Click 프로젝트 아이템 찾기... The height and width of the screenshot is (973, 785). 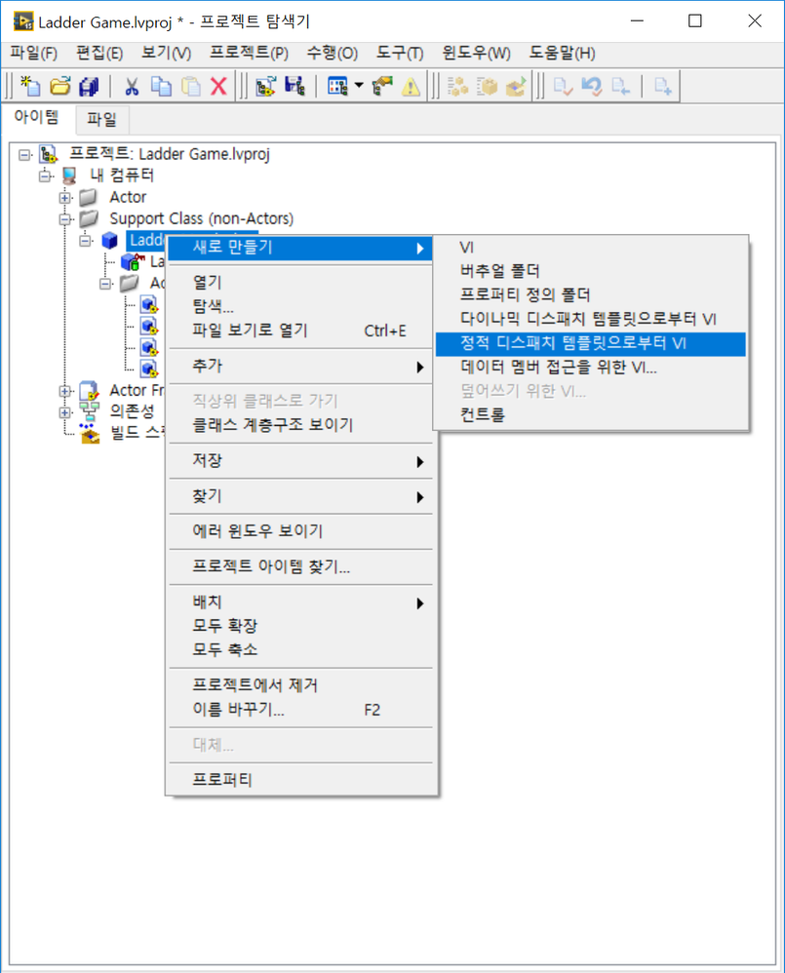pos(300,566)
